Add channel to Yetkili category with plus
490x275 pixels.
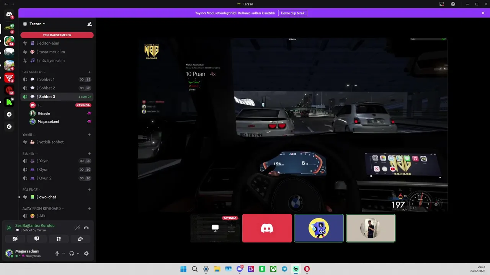pos(89,134)
